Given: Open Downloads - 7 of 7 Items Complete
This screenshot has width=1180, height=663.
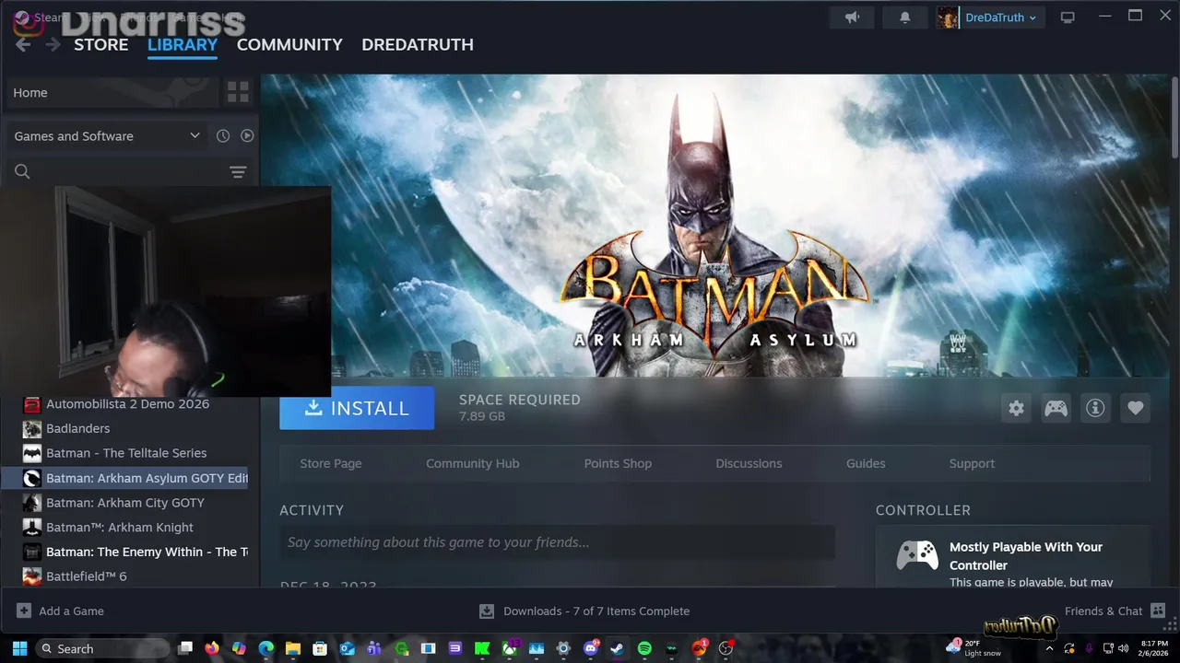Looking at the screenshot, I should [x=584, y=611].
